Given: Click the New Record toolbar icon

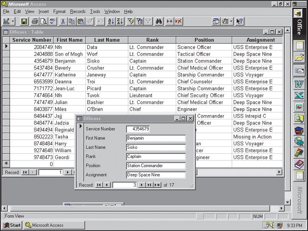Looking at the screenshot, I should pos(170,21).
